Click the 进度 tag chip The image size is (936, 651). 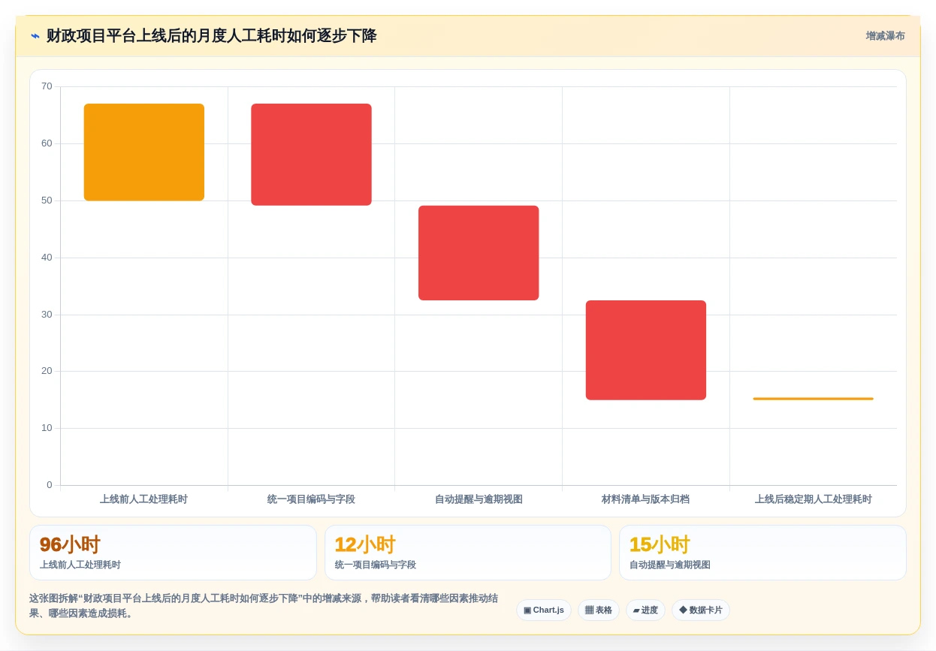[645, 610]
